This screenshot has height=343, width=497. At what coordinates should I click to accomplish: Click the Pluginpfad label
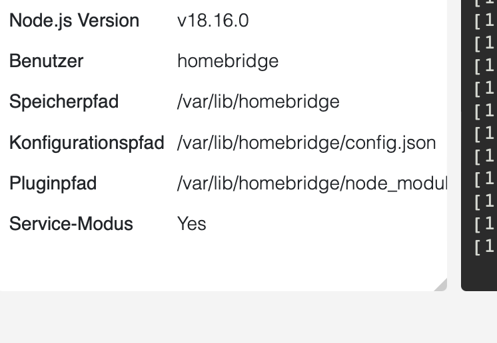(53, 183)
